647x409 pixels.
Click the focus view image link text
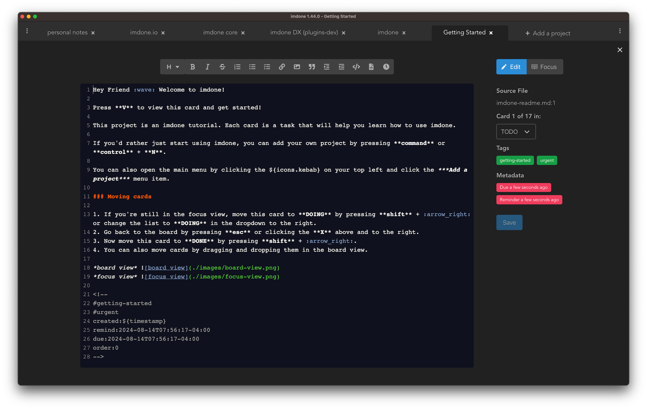pos(166,276)
